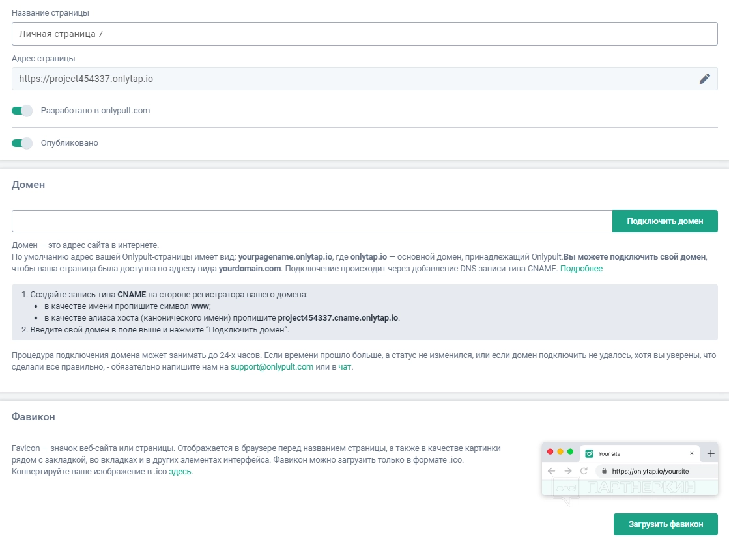Click the forward arrow in the browser preview

pos(567,470)
